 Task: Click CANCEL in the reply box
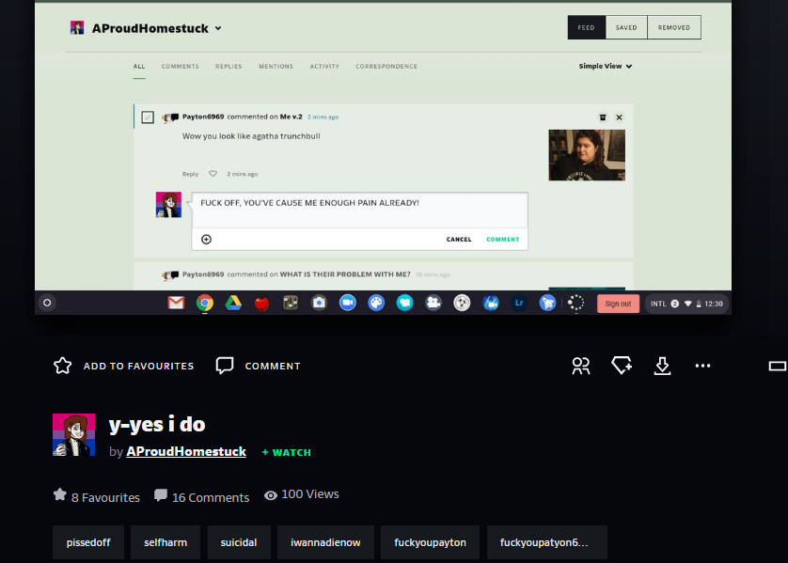(x=459, y=240)
